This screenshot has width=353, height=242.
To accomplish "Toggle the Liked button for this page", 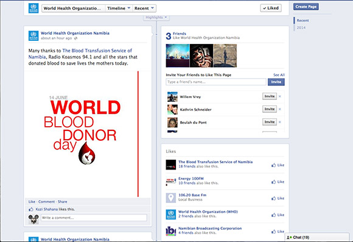I will [271, 8].
